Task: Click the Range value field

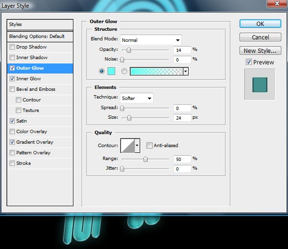Action: tap(182, 159)
